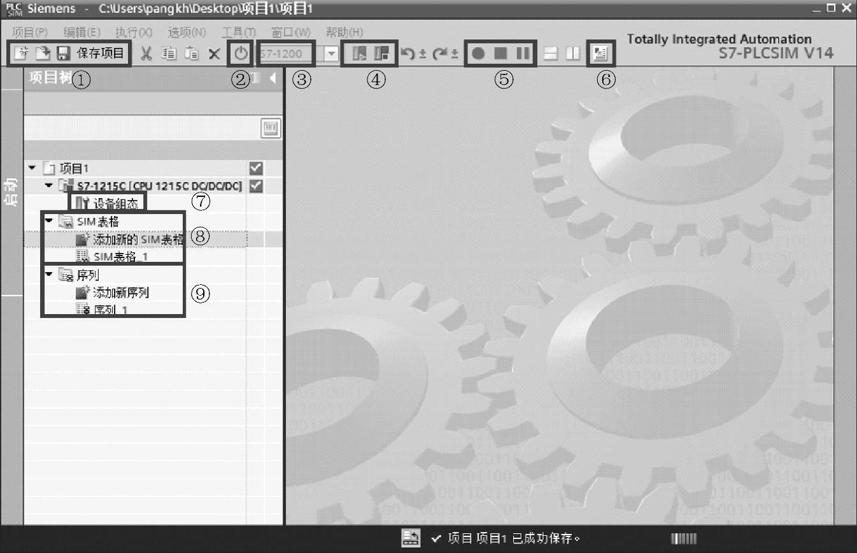857x553 pixels.
Task: Copy using the toolbar copy icon
Action: click(169, 54)
